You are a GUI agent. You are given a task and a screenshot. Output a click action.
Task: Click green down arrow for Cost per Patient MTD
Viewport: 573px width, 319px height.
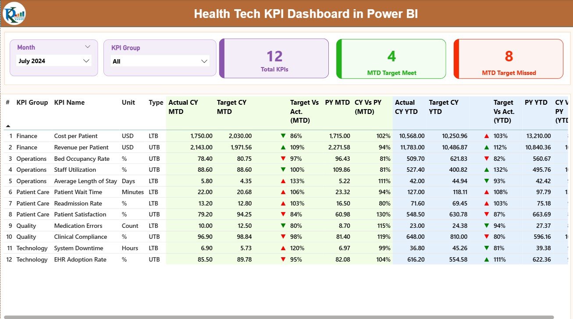283,136
